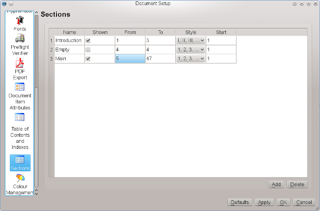Click row header number 2
Image resolution: width=320 pixels, height=211 pixels.
51,49
